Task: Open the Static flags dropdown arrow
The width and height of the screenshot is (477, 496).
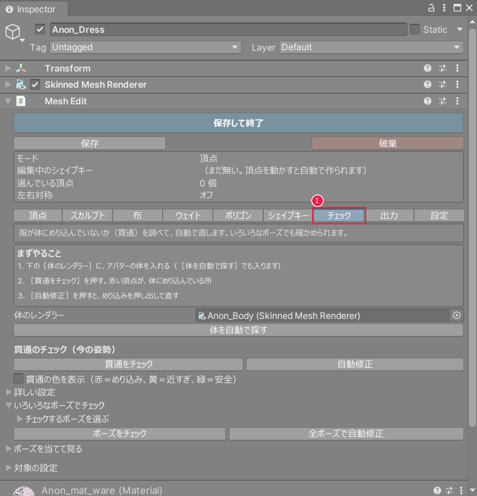Action: [x=460, y=29]
